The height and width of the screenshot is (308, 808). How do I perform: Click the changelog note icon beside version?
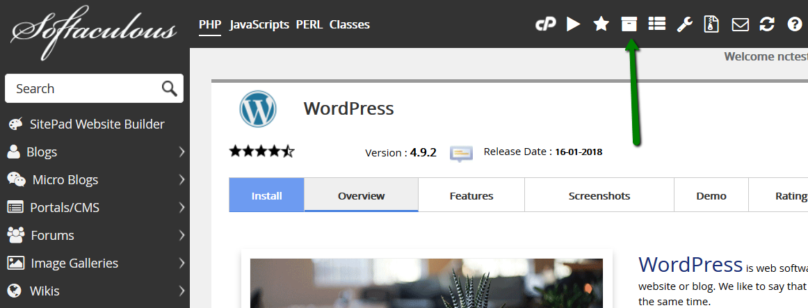(461, 154)
